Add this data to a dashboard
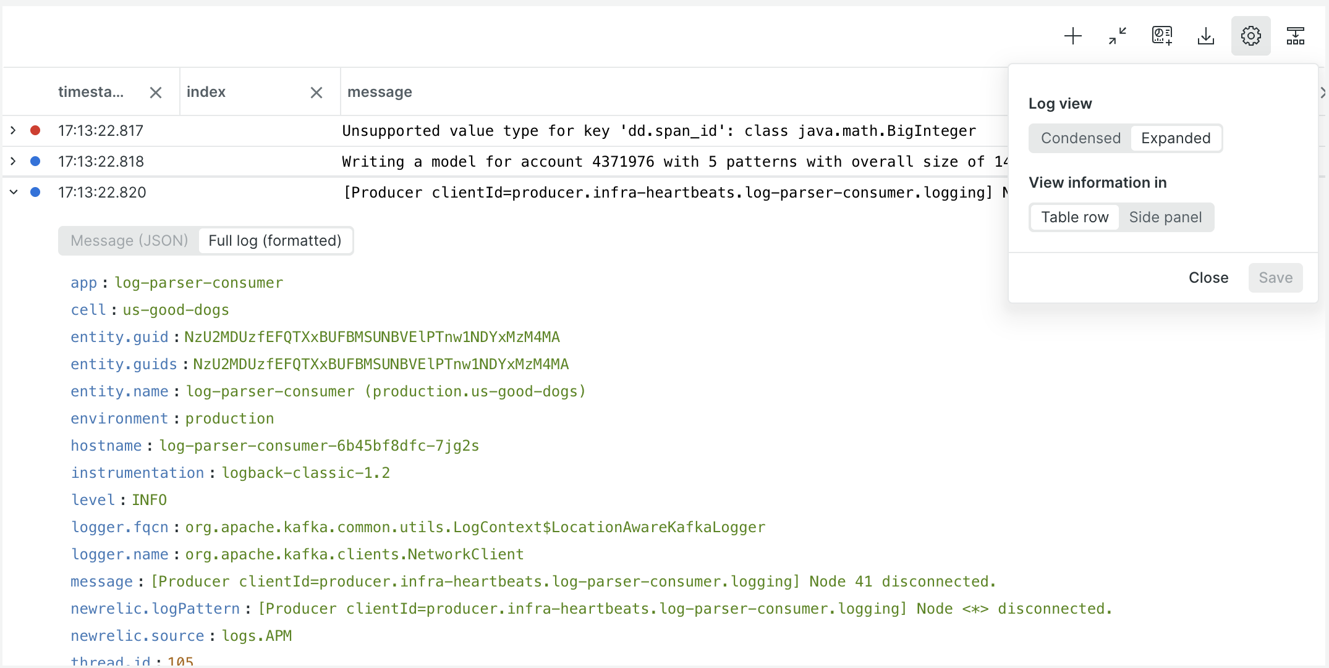The width and height of the screenshot is (1329, 668). click(1161, 36)
